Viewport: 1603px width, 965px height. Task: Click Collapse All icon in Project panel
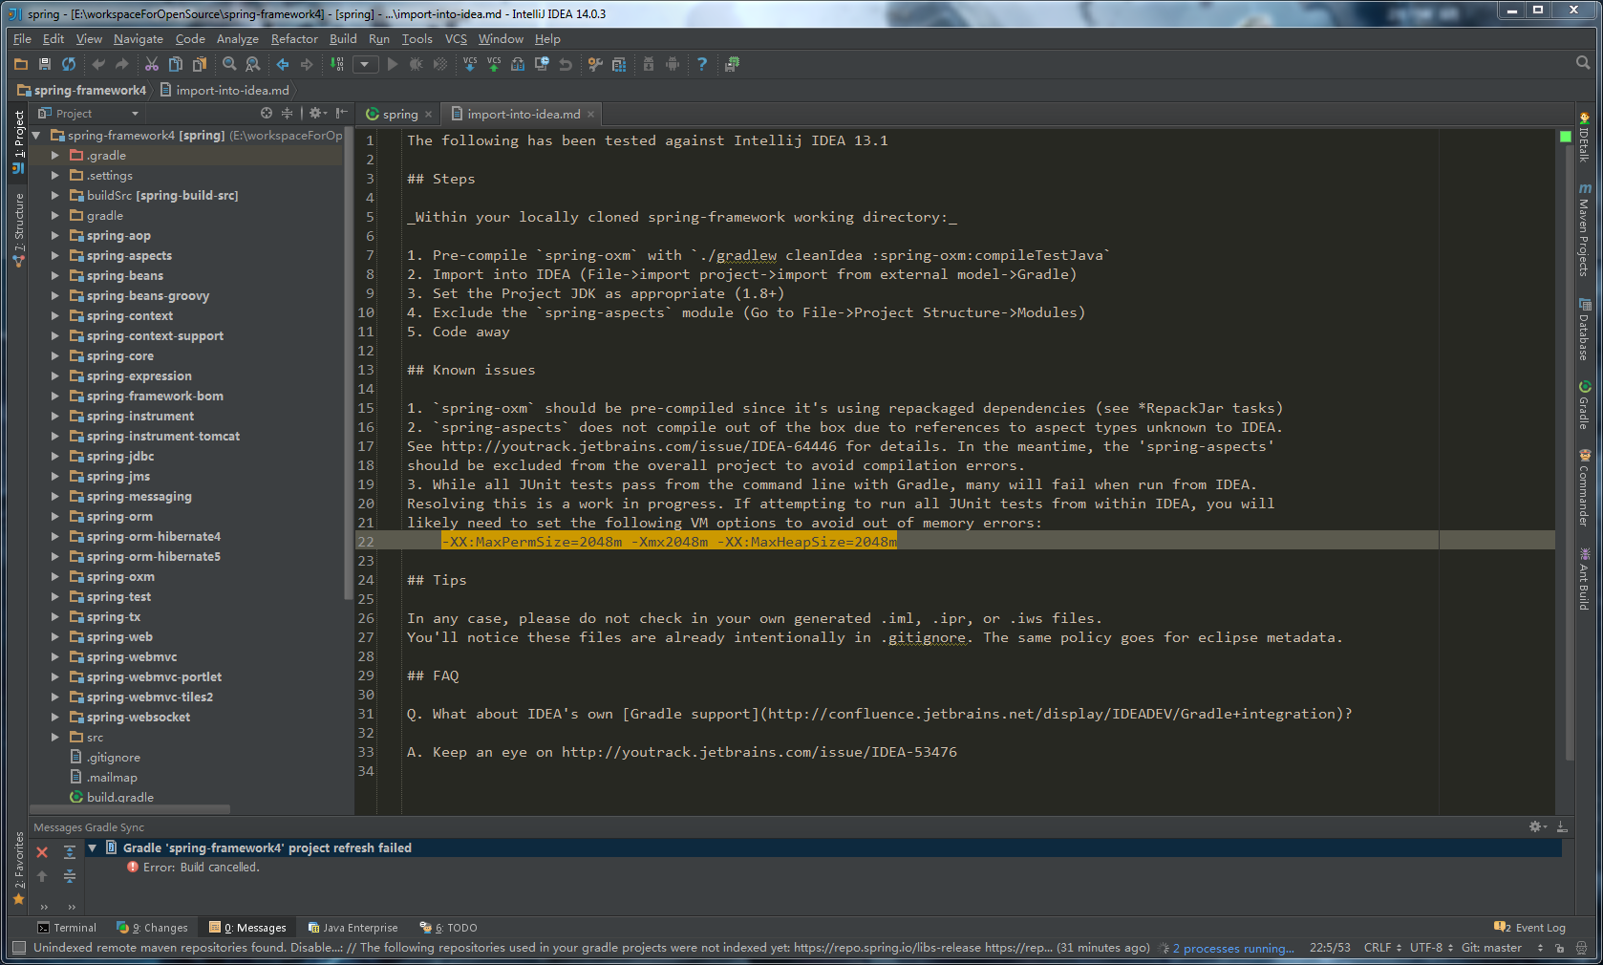(x=287, y=113)
